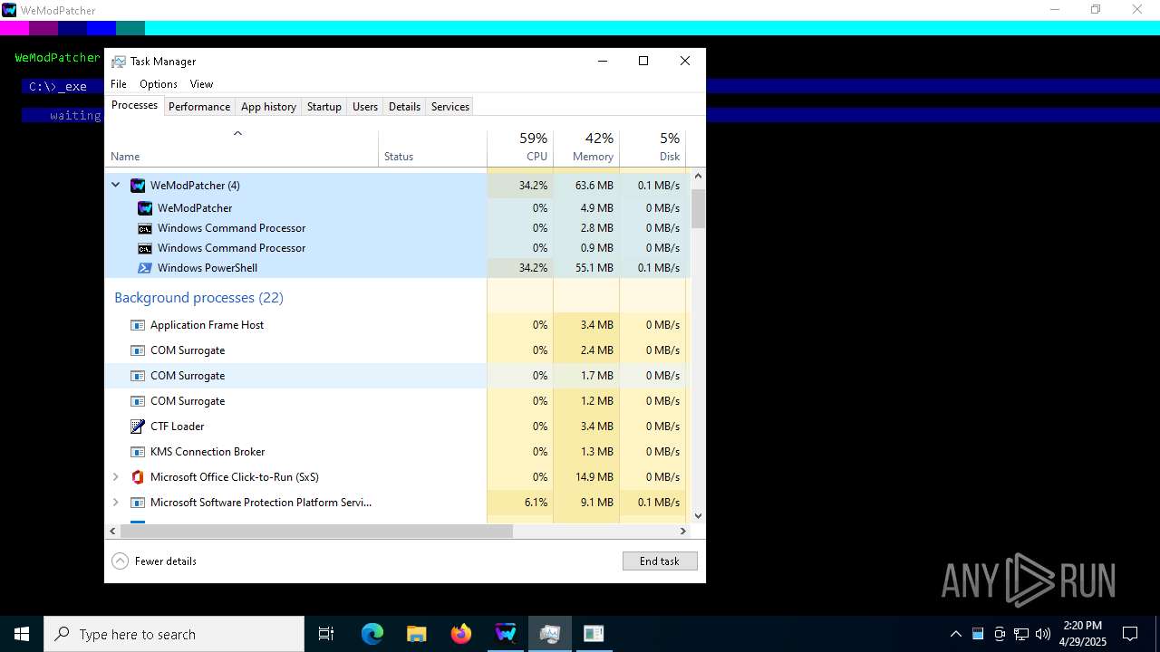Select the CTF Loader row
This screenshot has height=652, width=1160.
click(x=397, y=427)
